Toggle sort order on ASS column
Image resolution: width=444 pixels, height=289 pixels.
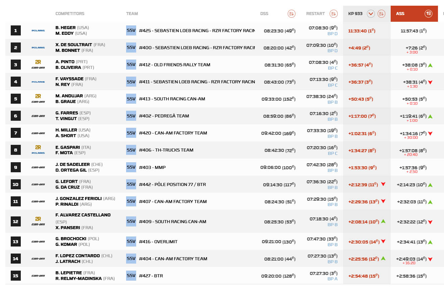click(428, 14)
